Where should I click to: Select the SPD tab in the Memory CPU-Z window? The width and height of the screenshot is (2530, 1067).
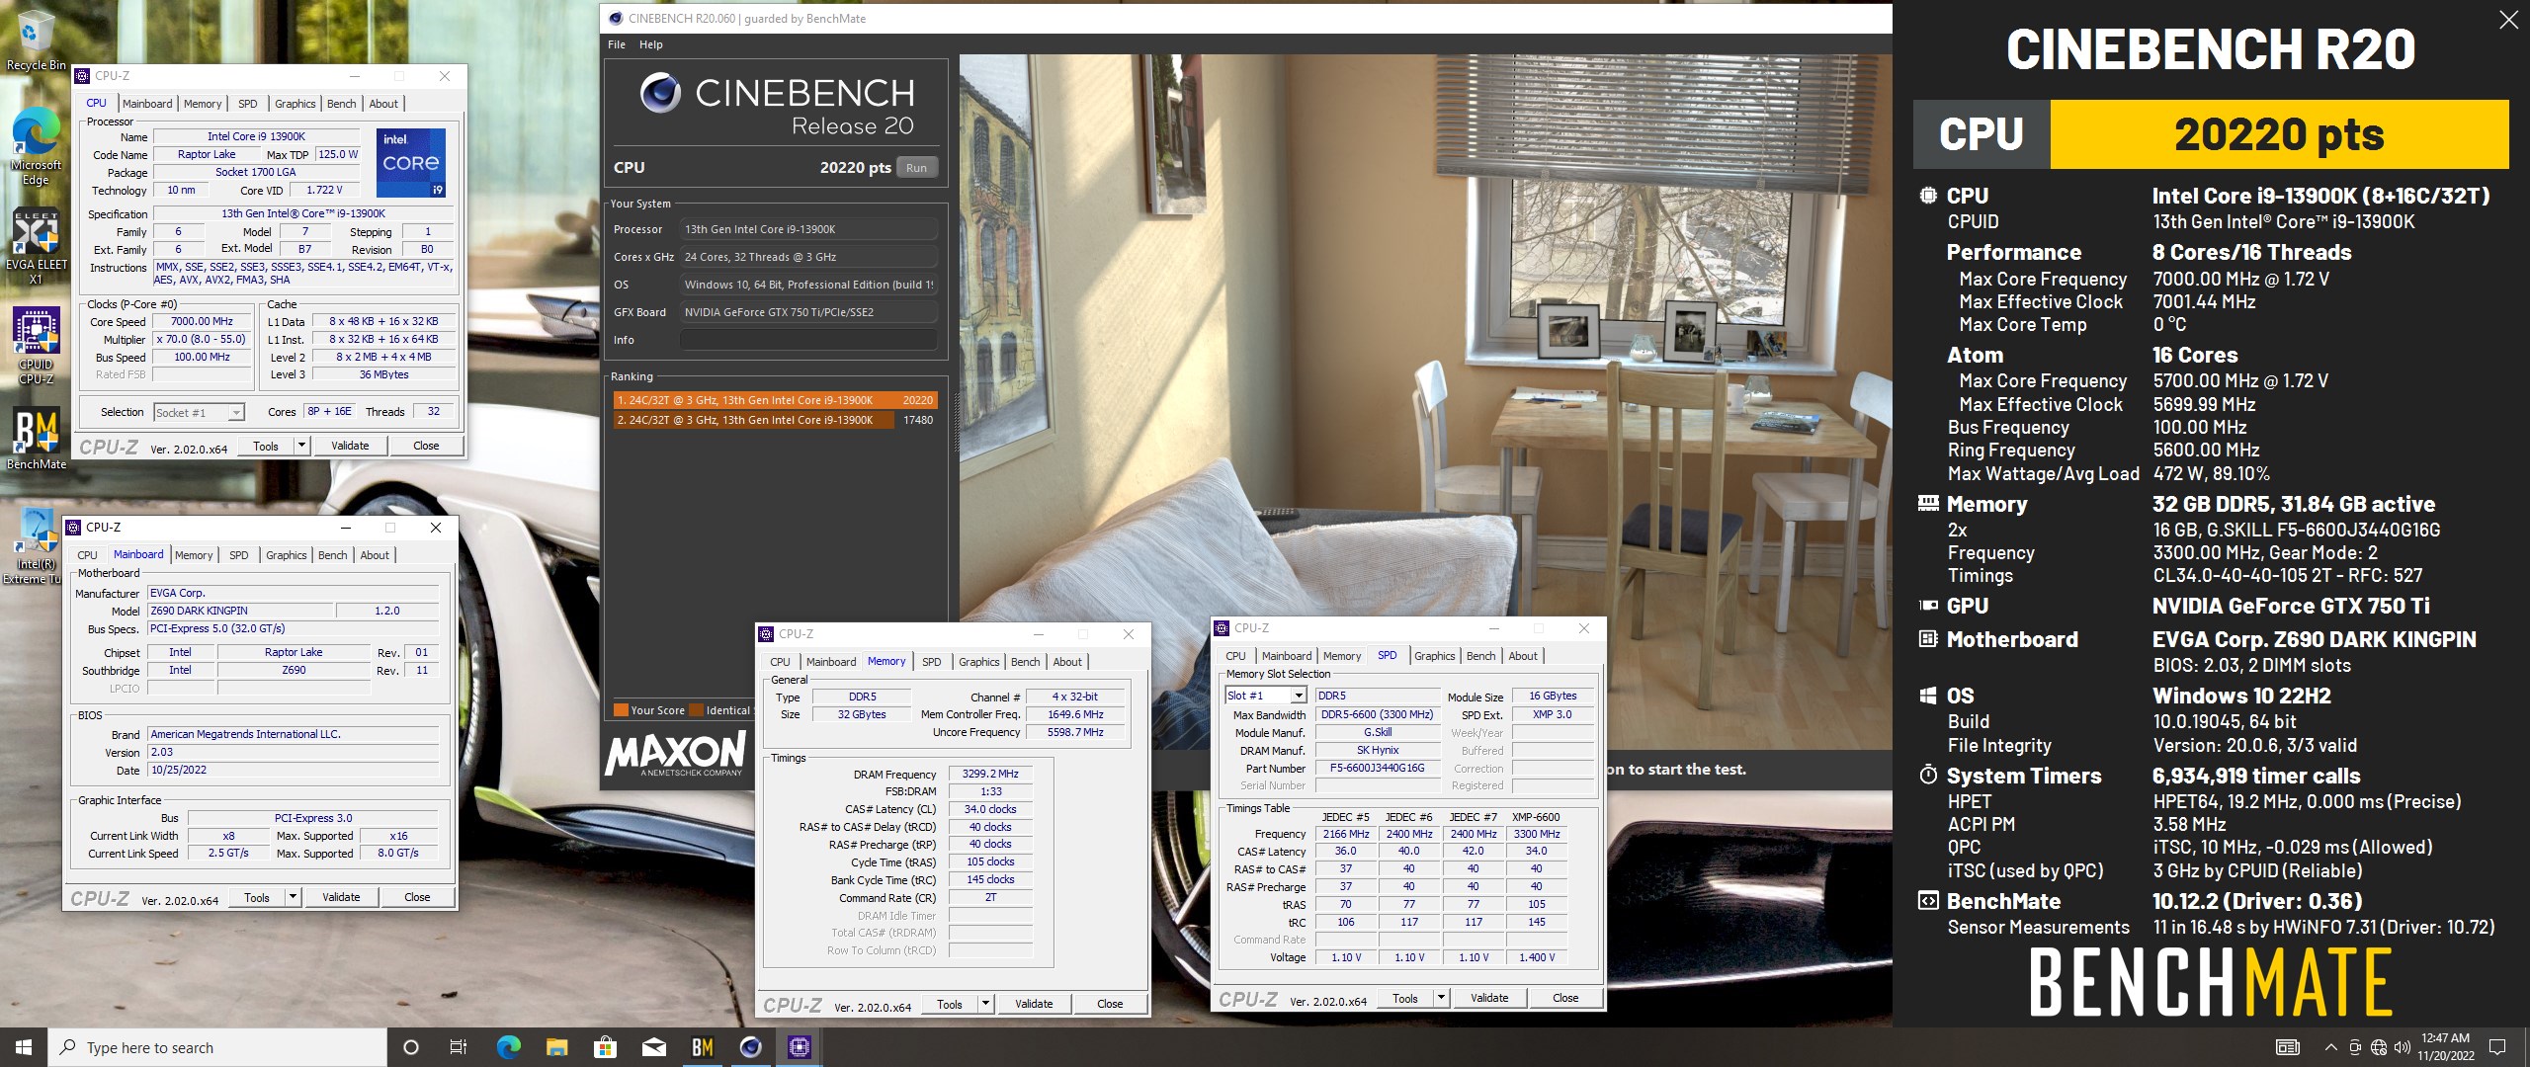(x=931, y=662)
